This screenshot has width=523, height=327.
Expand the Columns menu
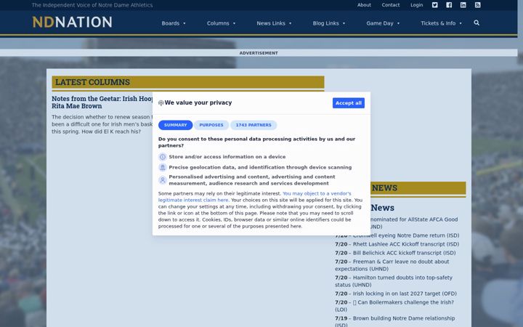[x=221, y=23]
